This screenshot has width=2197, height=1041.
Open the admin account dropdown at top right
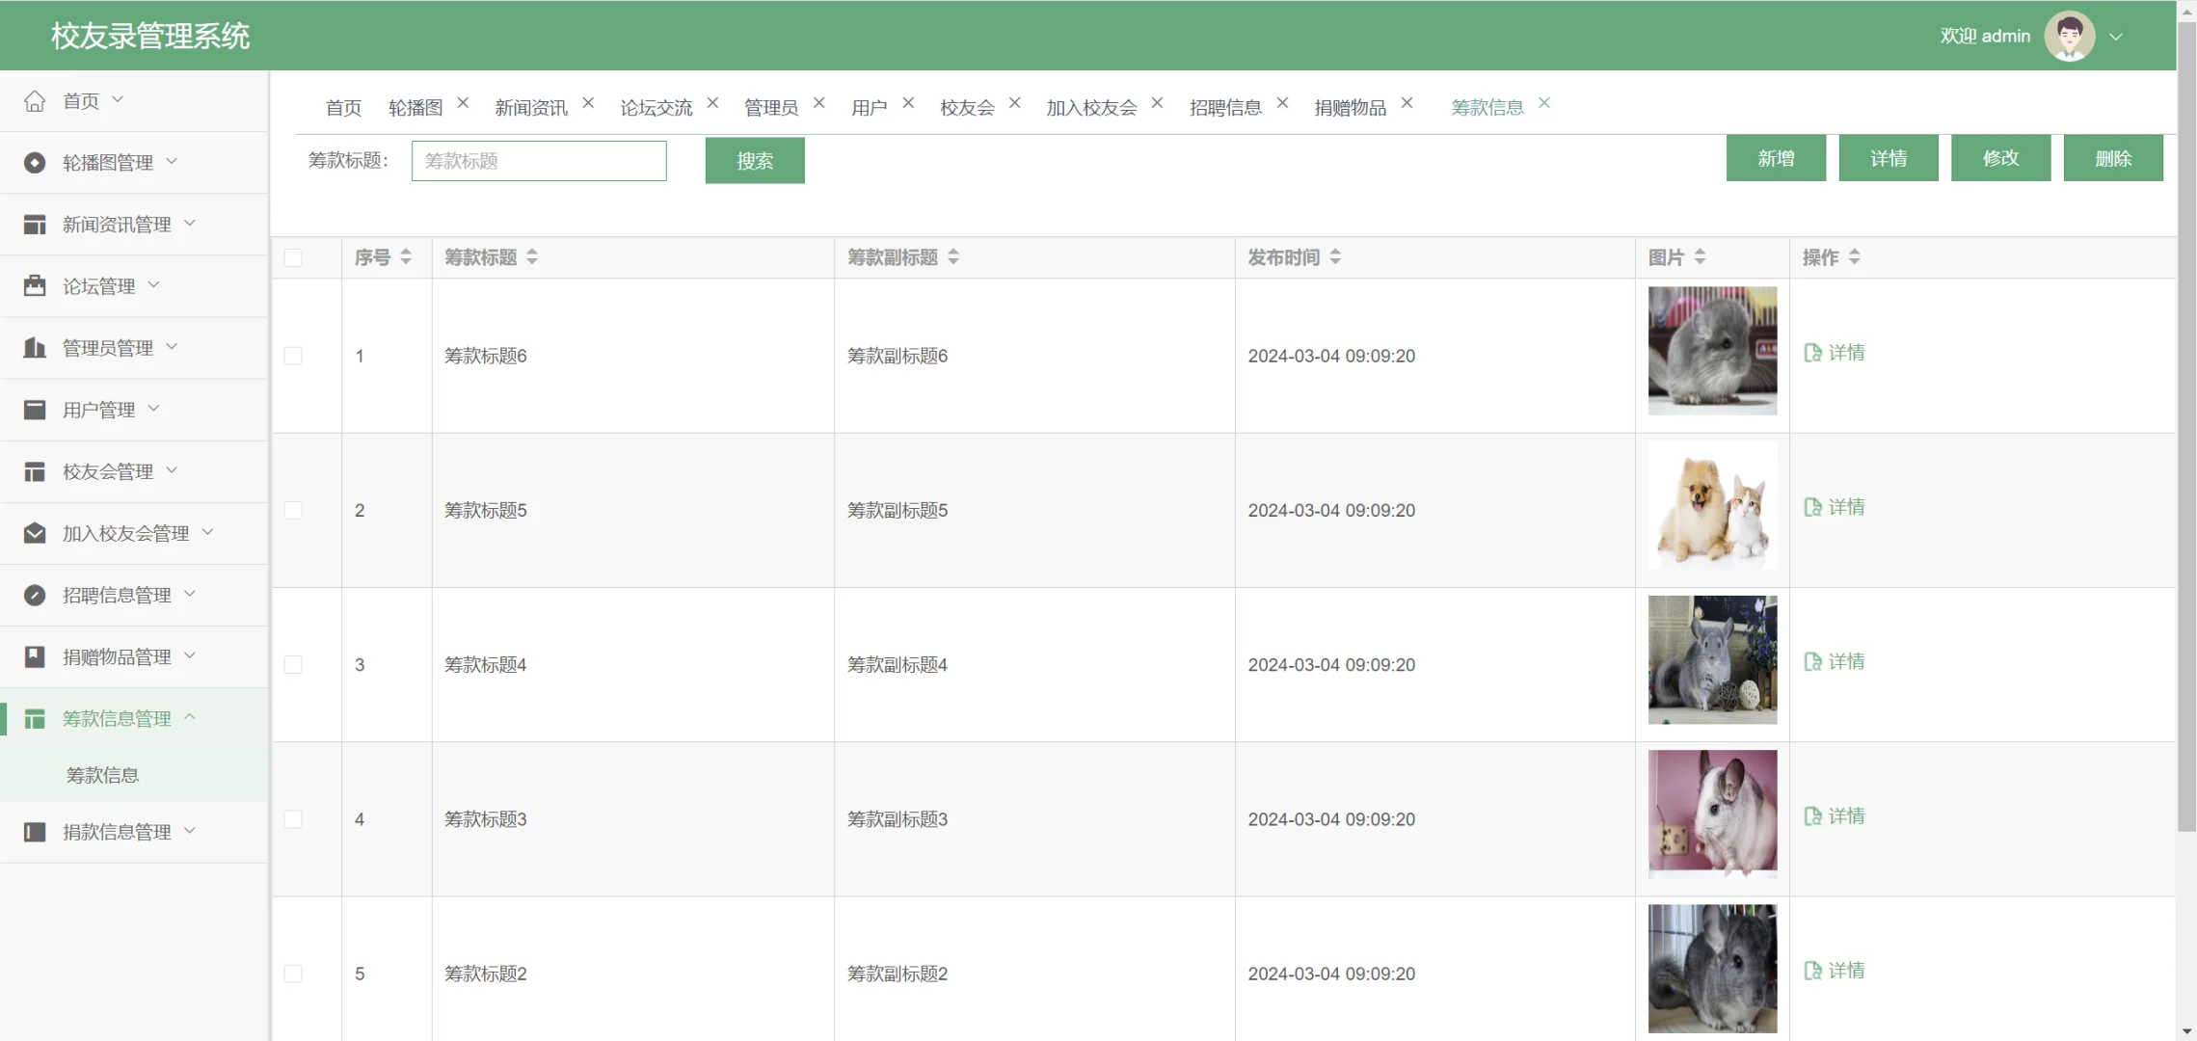(x=2117, y=35)
